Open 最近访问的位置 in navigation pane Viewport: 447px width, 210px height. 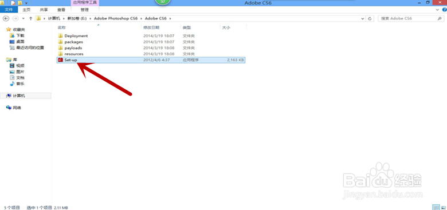[30, 47]
